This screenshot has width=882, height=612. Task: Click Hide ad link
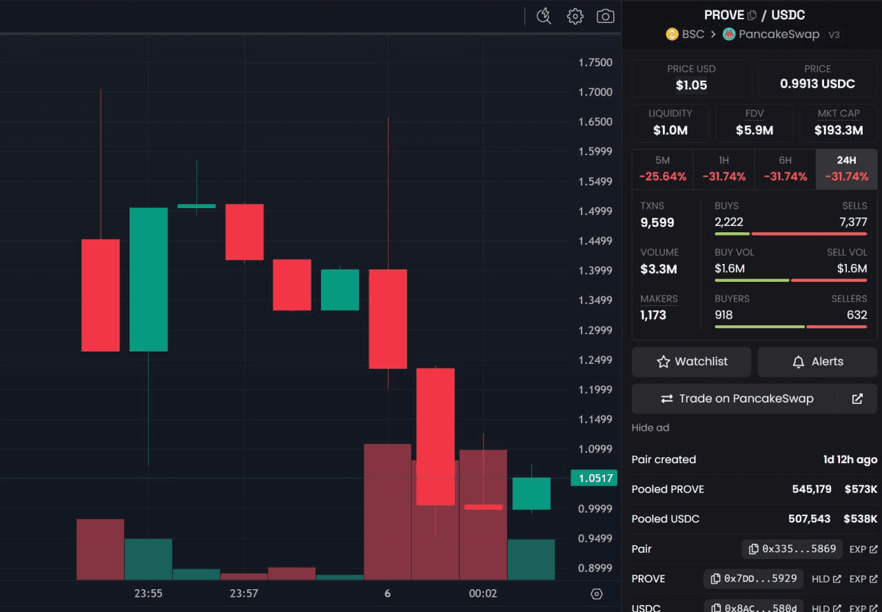pyautogui.click(x=650, y=428)
